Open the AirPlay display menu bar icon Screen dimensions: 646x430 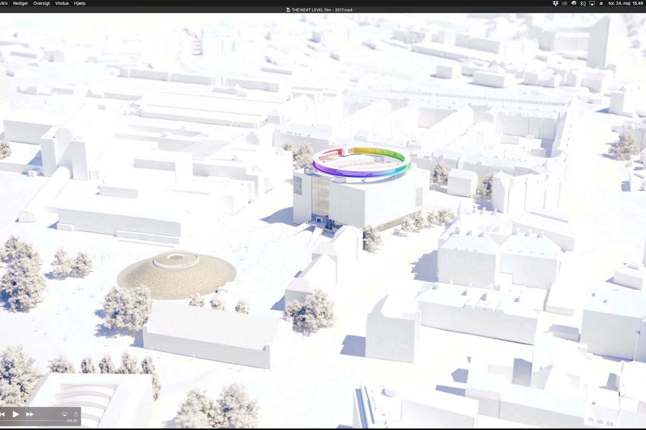click(592, 3)
